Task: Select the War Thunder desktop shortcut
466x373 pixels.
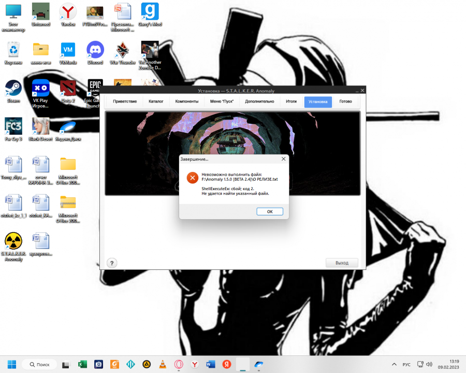Action: point(122,53)
